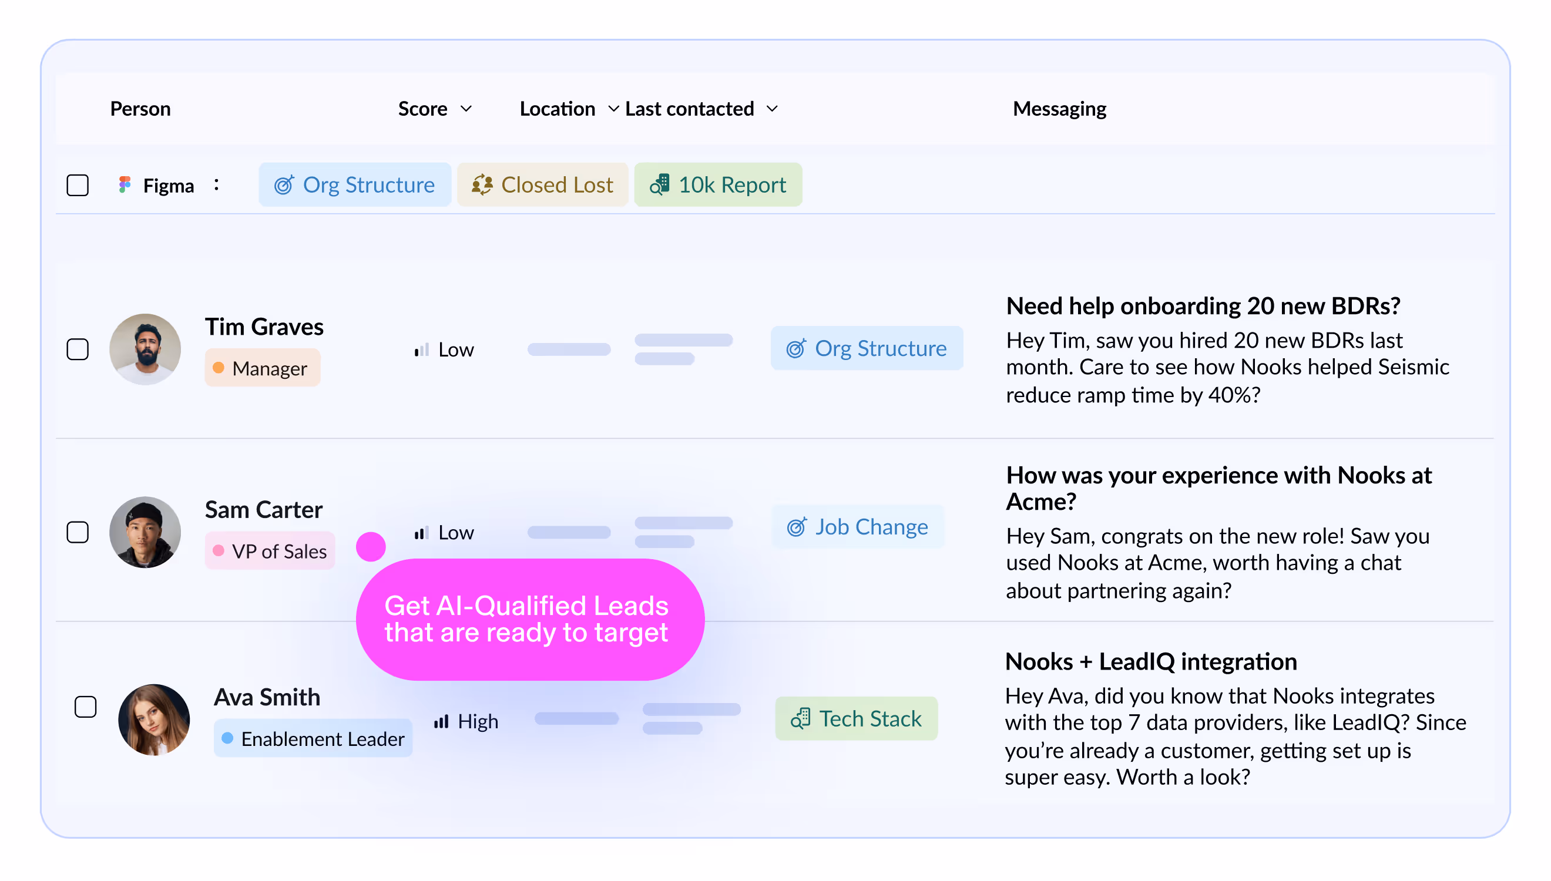Click the Messaging column header

[x=1060, y=109]
